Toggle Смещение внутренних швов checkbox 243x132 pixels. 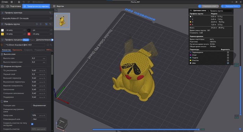(32, 110)
